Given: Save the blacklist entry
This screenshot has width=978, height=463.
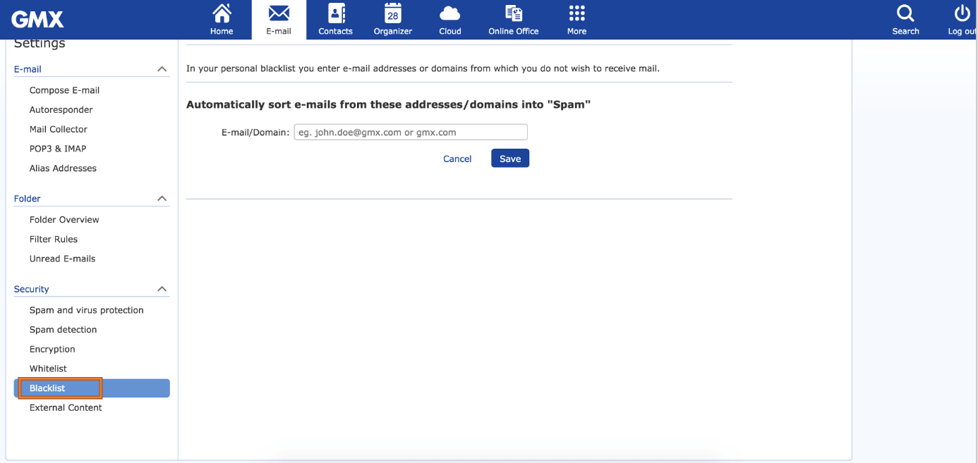Looking at the screenshot, I should [x=510, y=159].
